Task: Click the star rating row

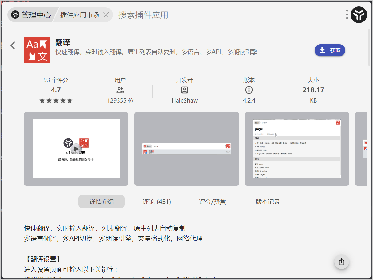Action: [56, 100]
